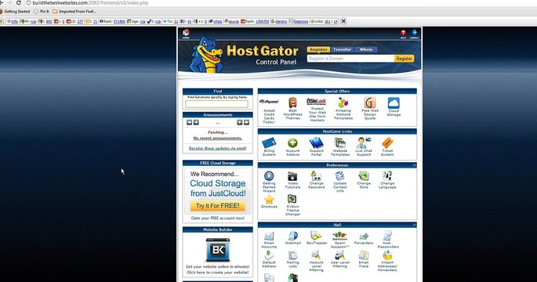Click Diagnosis in SEO toolbar

[299, 21]
